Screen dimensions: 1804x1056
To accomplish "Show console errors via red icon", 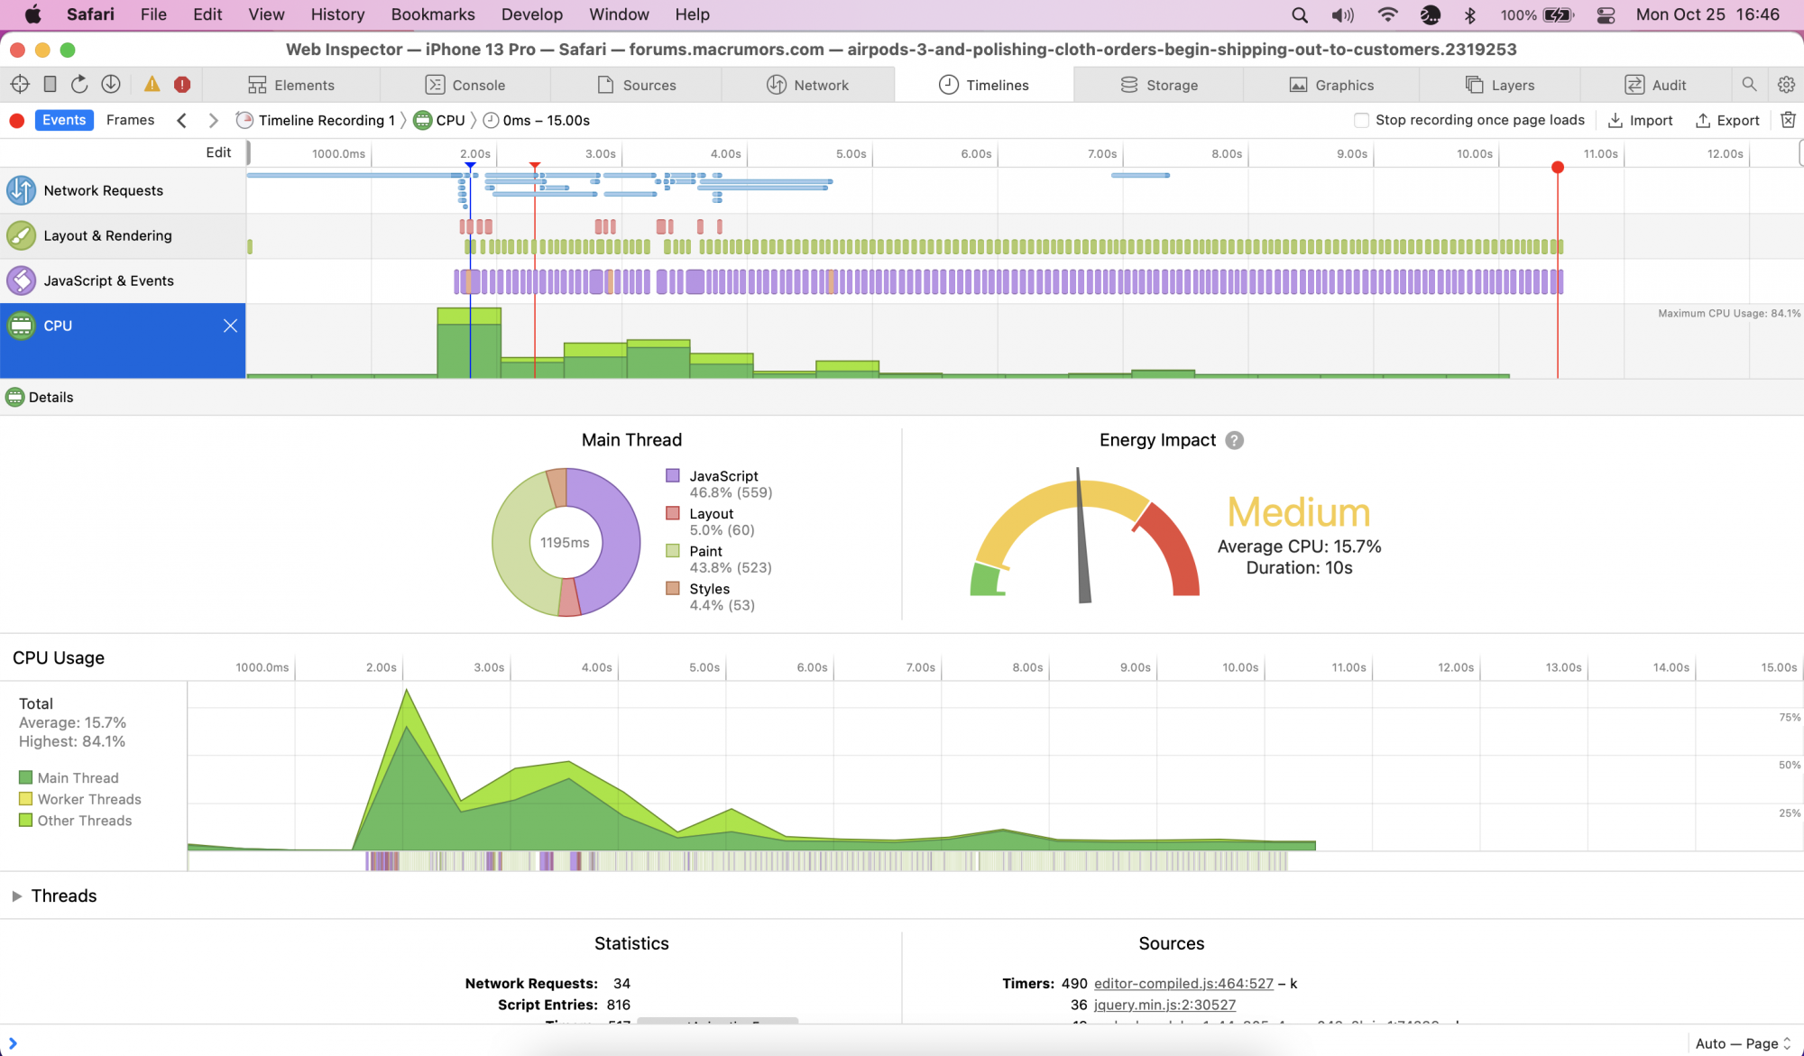I will 182,85.
